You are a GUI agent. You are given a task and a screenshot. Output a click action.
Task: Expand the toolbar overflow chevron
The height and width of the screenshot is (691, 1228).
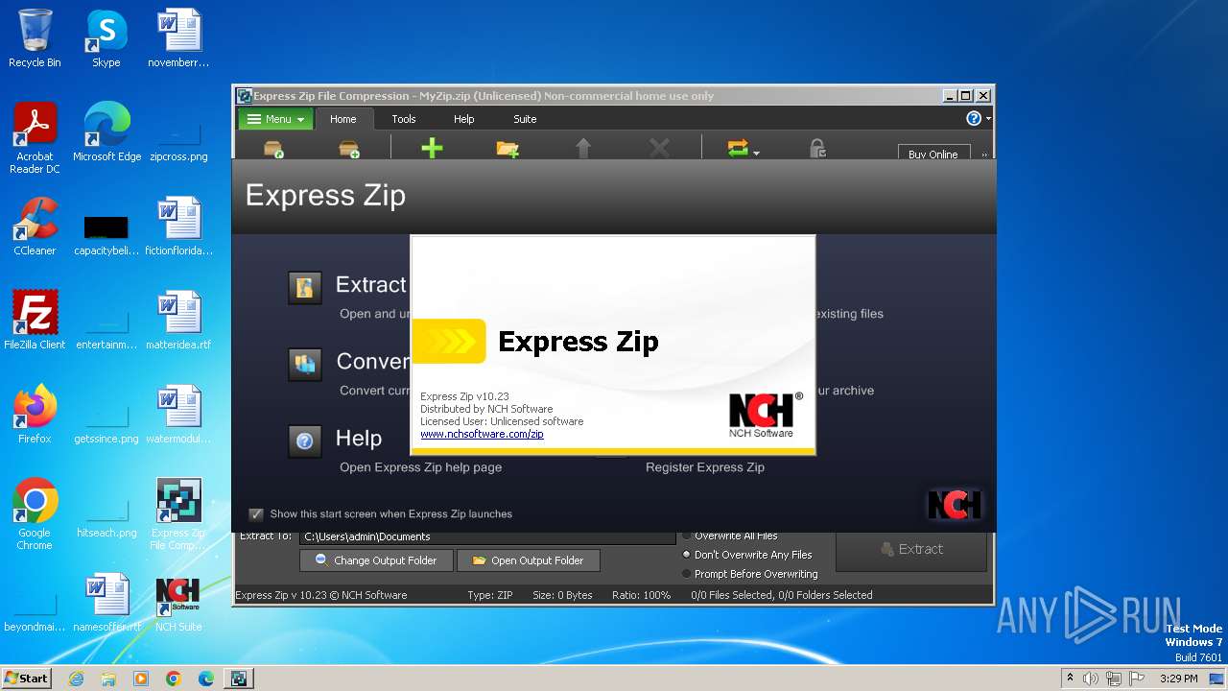(983, 154)
